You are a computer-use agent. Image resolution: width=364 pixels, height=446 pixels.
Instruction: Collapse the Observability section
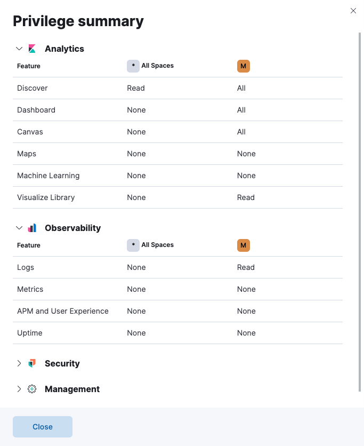19,228
